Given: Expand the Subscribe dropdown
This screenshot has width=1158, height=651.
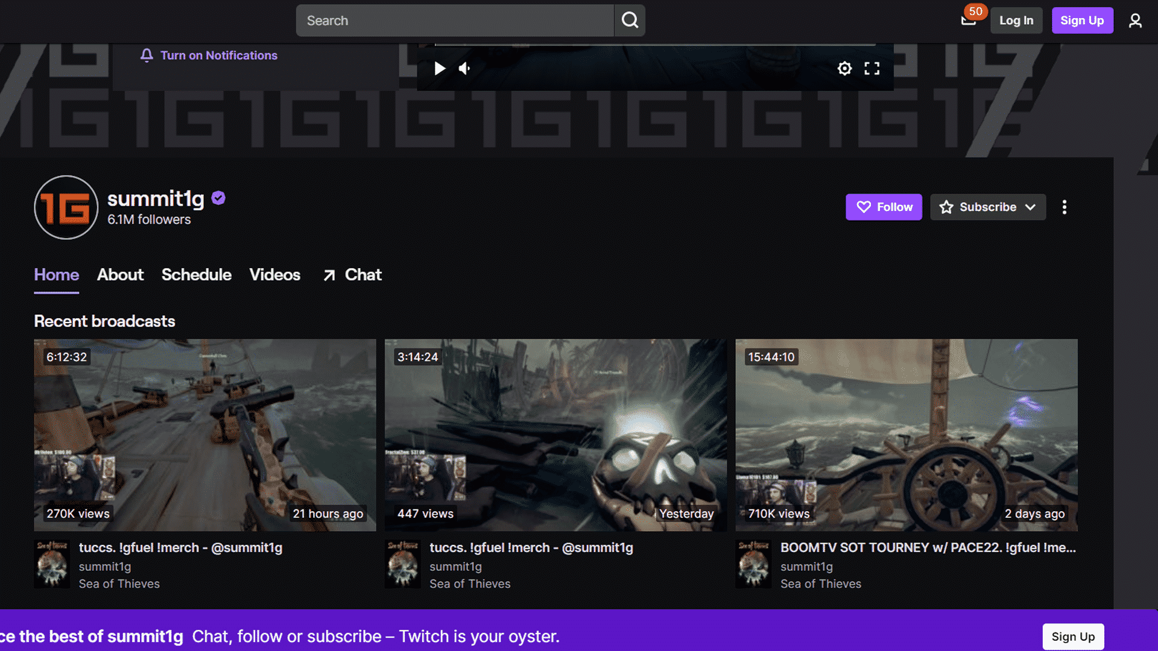Looking at the screenshot, I should coord(988,207).
